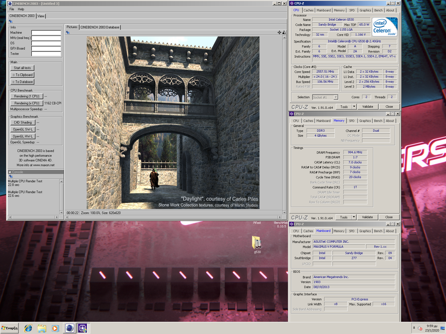Open the Help menu in CINEBENCH
The image size is (446, 334).
coord(21,9)
